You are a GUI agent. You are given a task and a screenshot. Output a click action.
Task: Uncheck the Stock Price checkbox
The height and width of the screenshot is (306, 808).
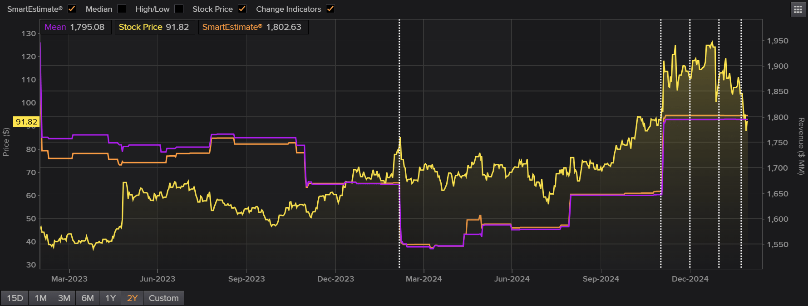point(242,9)
